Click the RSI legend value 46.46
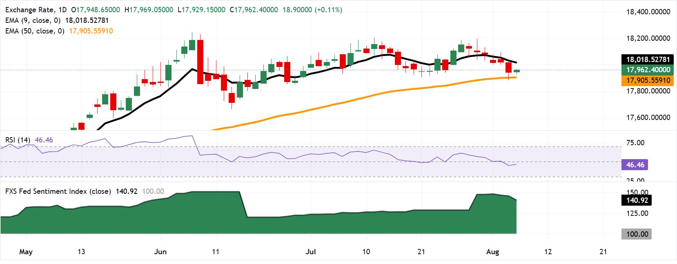The image size is (677, 264). (44, 140)
